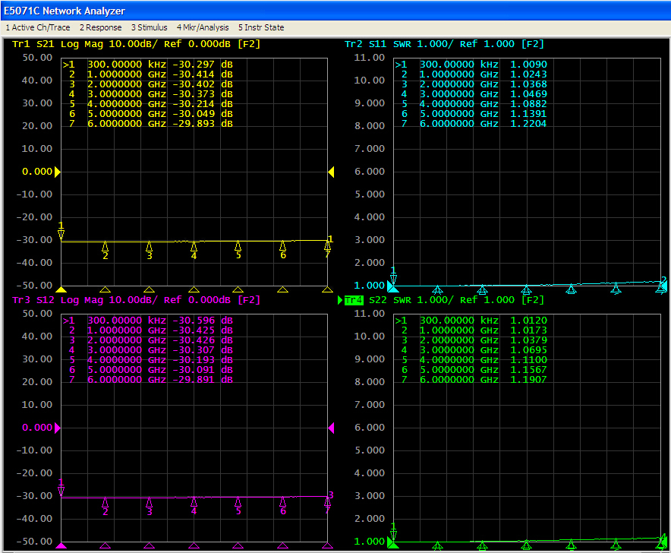Click Tr3 magenta 0.000 reference axis value
This screenshot has height=553, width=671.
(37, 428)
